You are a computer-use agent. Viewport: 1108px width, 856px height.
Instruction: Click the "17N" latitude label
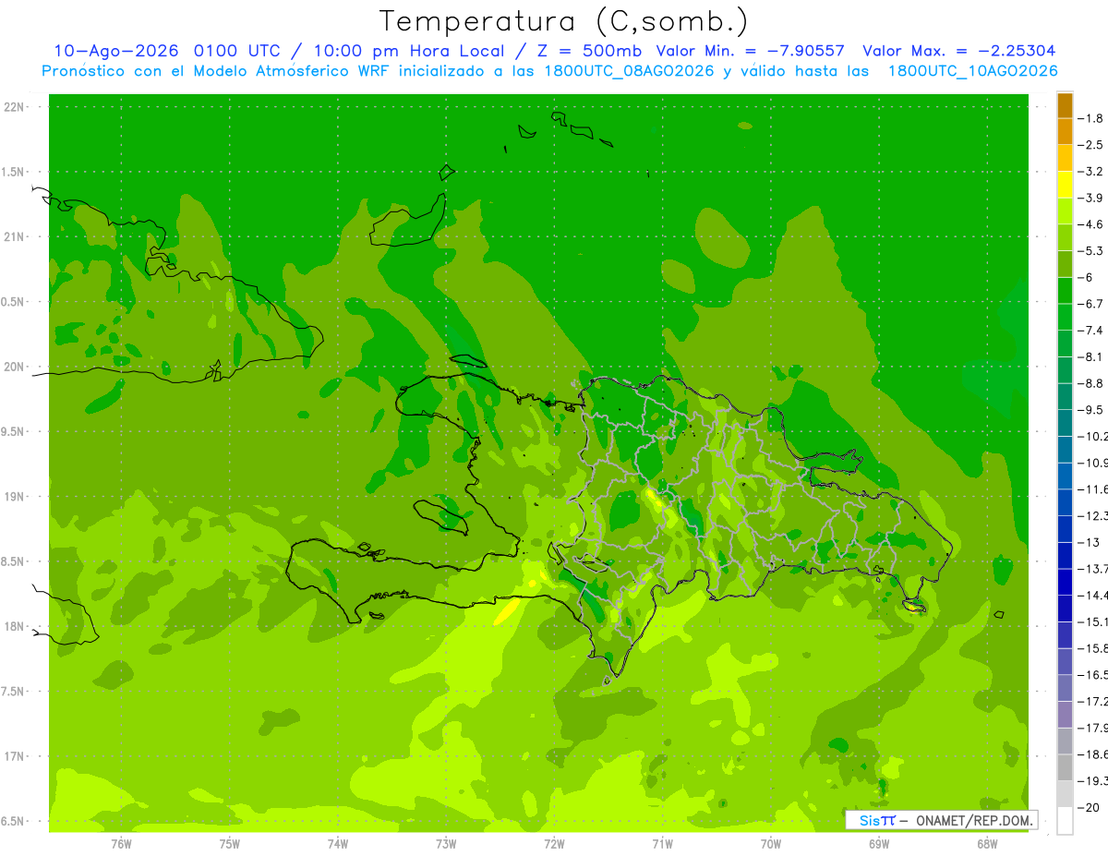14,756
